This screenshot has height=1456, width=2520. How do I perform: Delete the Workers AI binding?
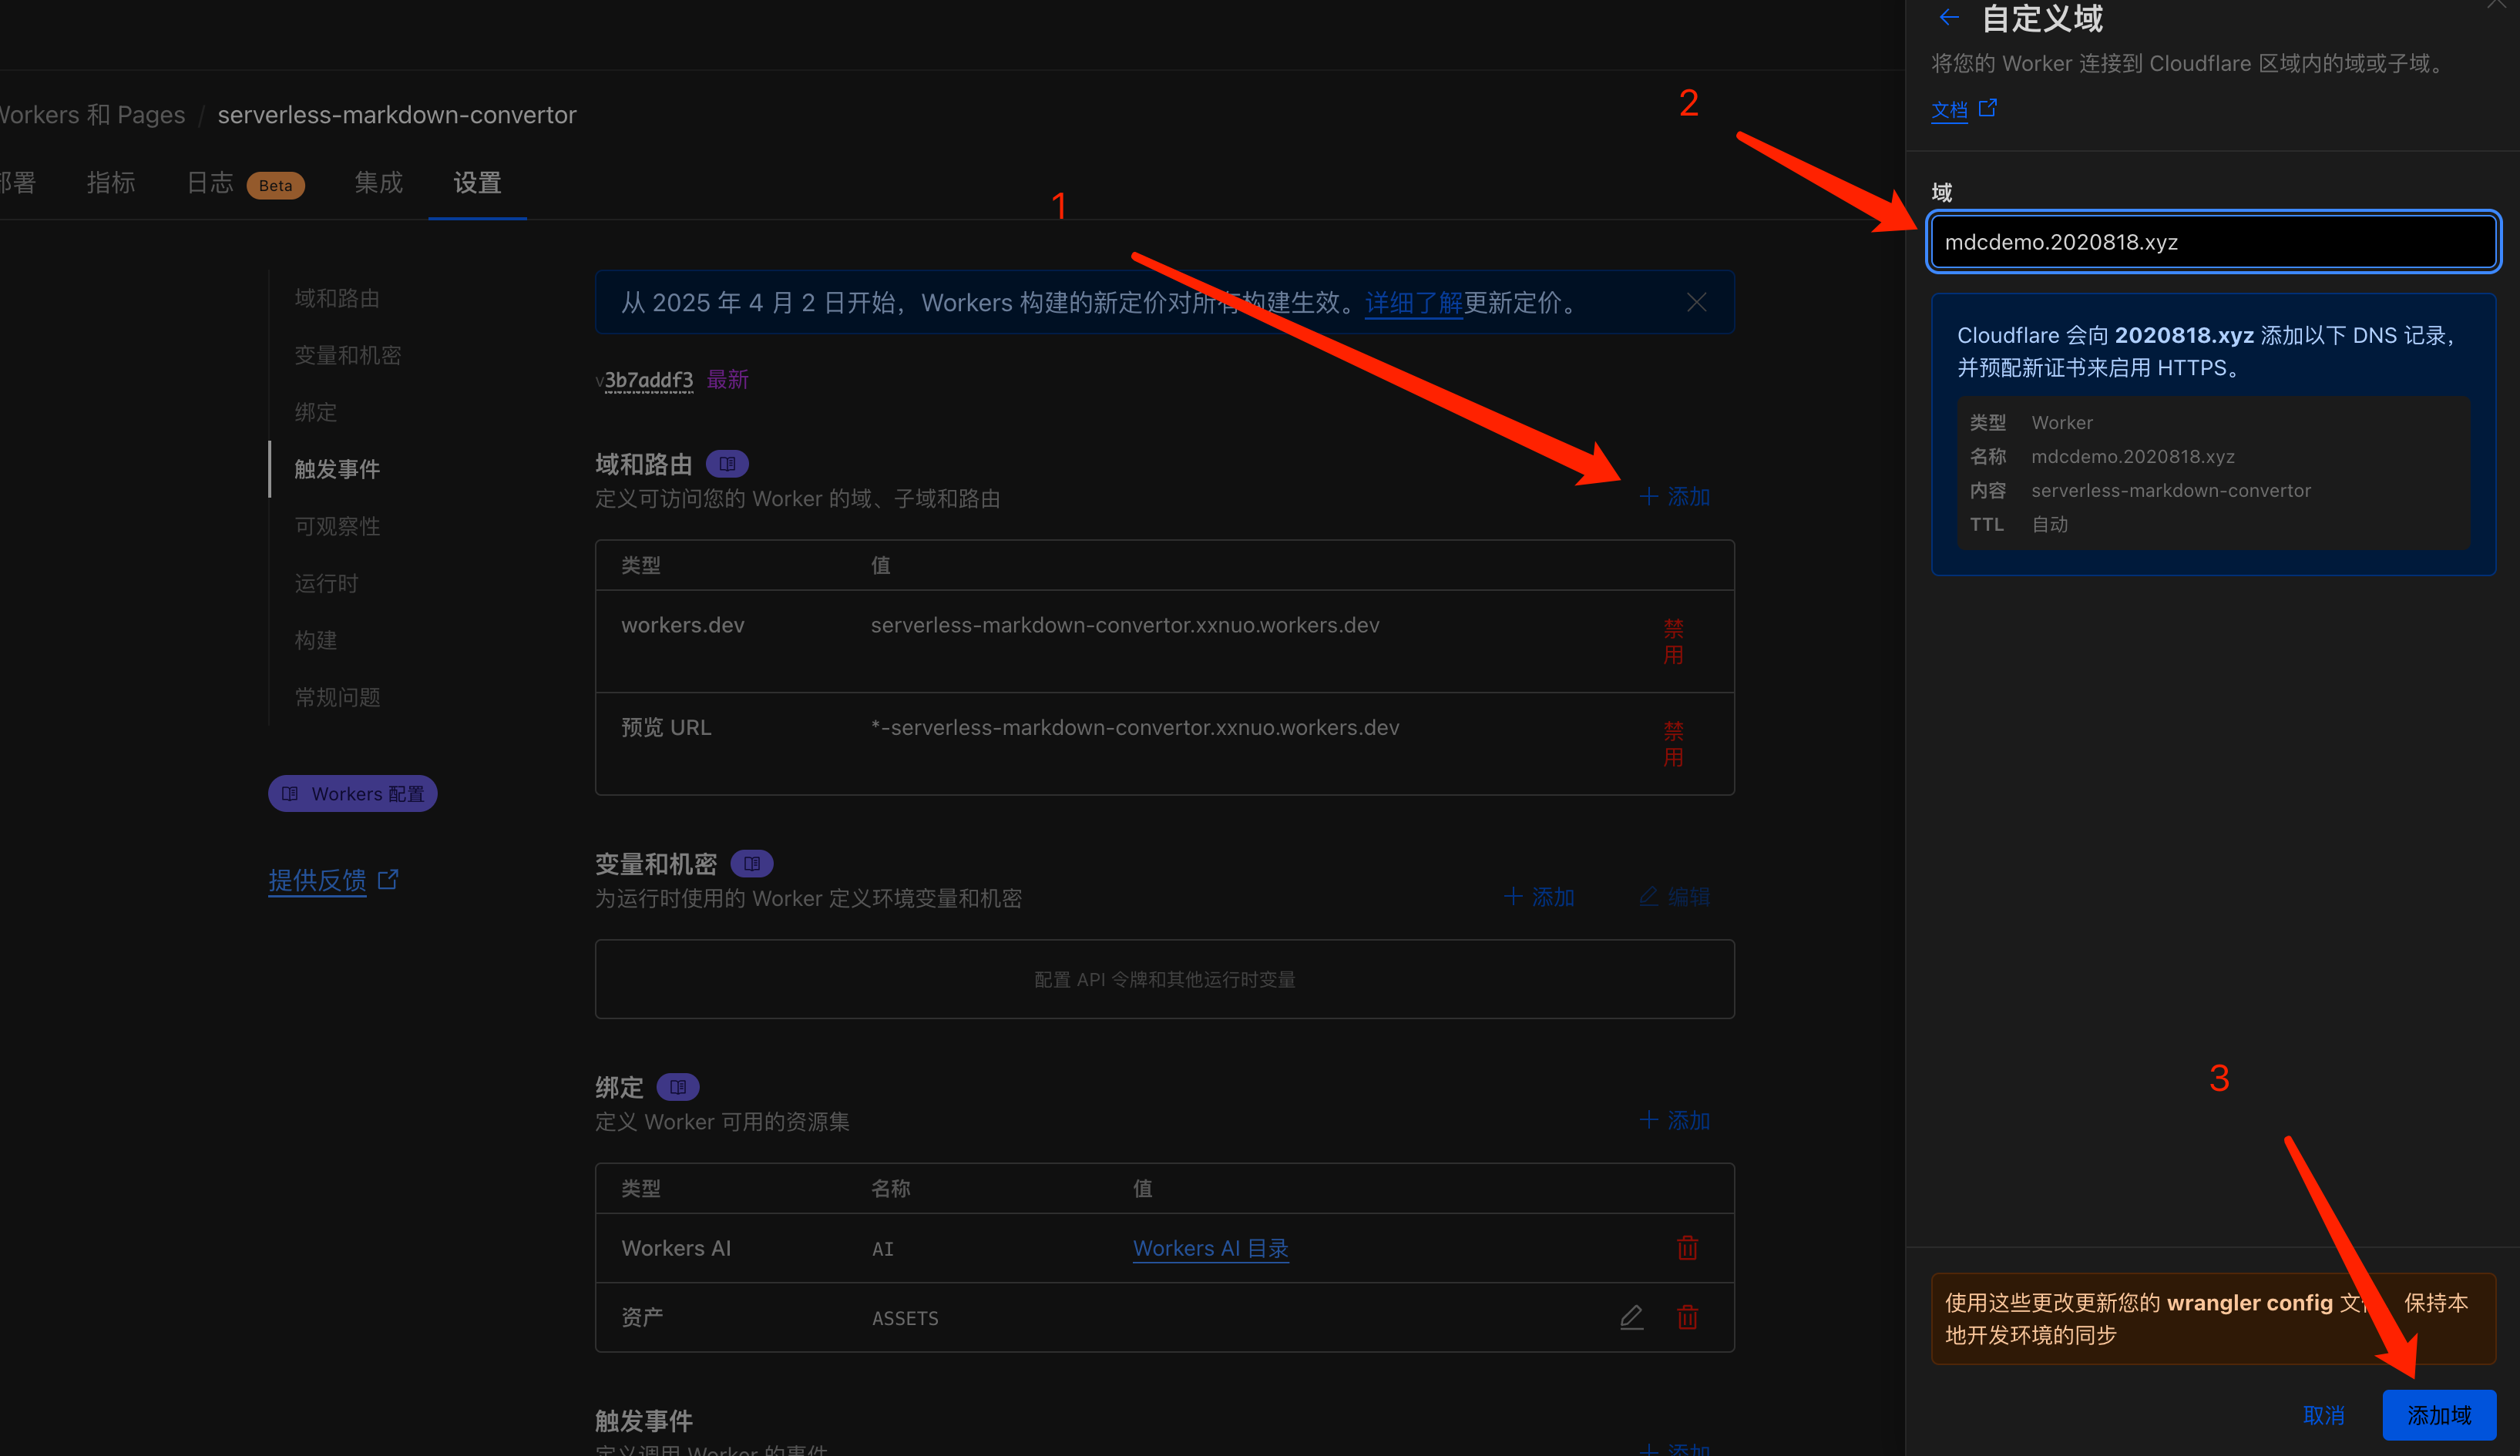point(1687,1248)
